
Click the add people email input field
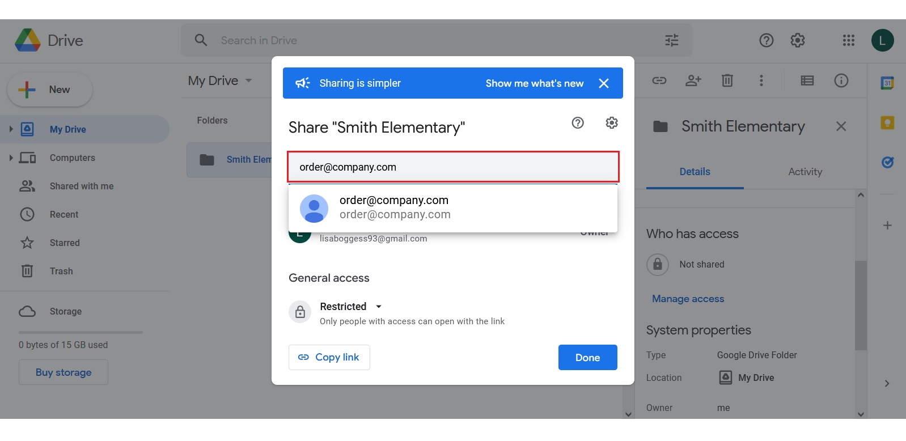pyautogui.click(x=453, y=167)
